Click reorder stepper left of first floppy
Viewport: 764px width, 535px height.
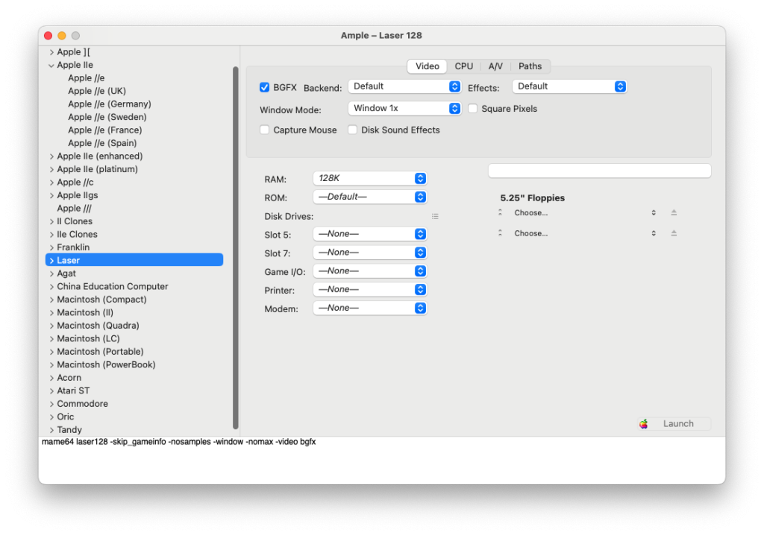click(501, 212)
